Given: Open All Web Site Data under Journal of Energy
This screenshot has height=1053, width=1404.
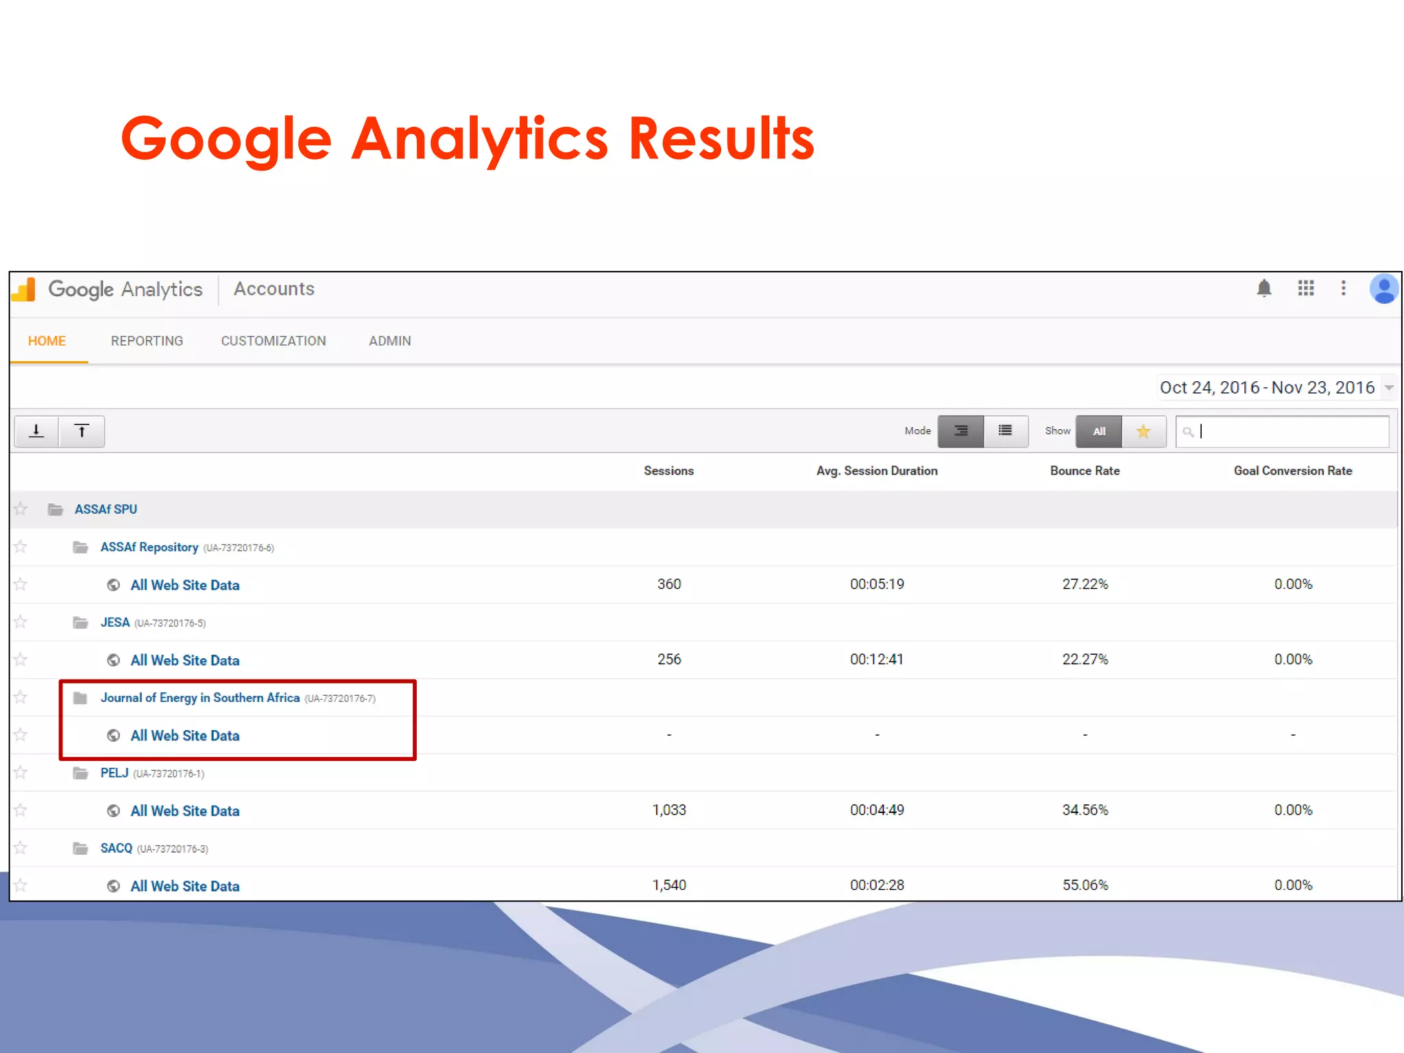Looking at the screenshot, I should click(185, 736).
